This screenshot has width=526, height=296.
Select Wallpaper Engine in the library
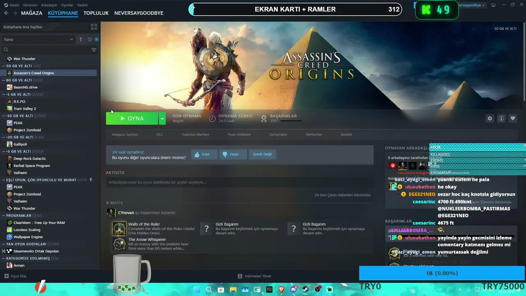click(x=28, y=237)
